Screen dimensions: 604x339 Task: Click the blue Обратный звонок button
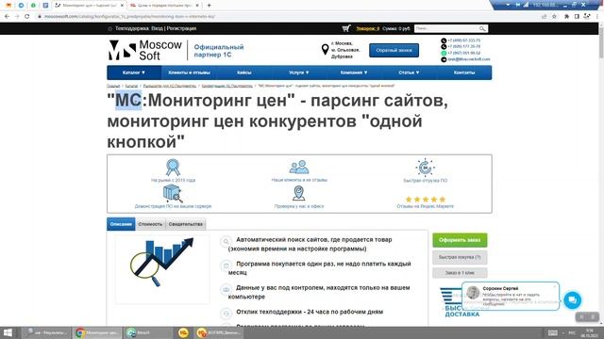[394, 50]
